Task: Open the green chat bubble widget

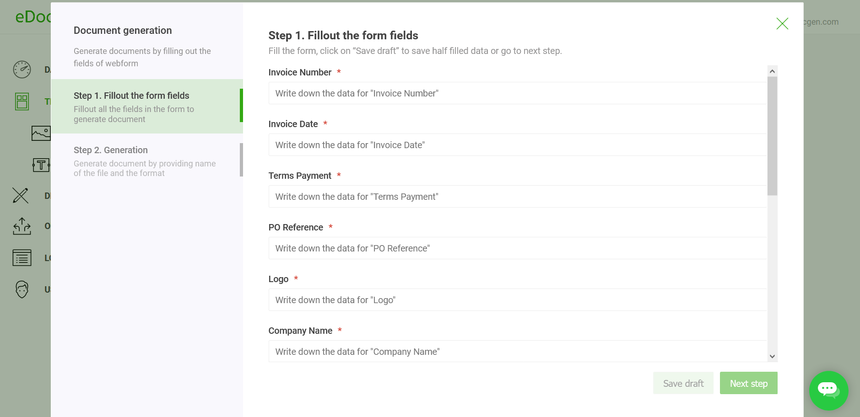Action: [x=828, y=390]
